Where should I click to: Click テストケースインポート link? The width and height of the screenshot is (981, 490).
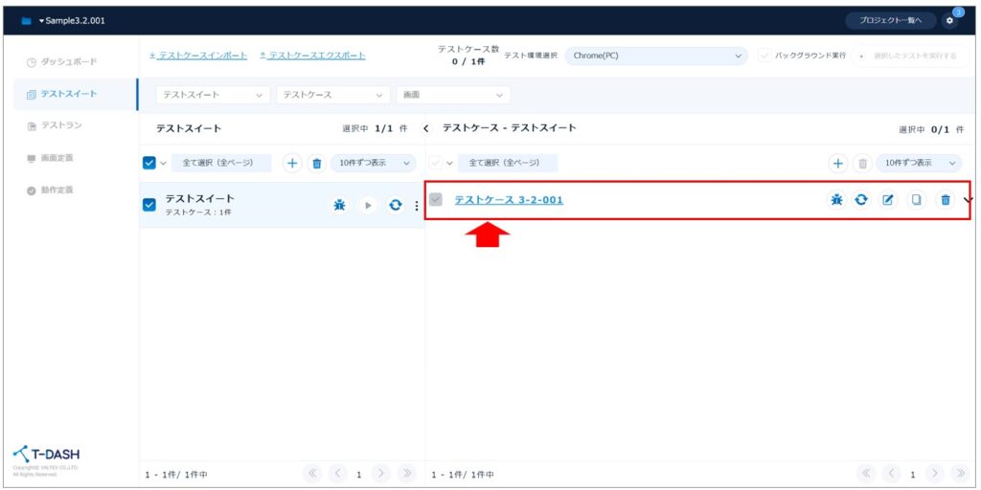198,56
